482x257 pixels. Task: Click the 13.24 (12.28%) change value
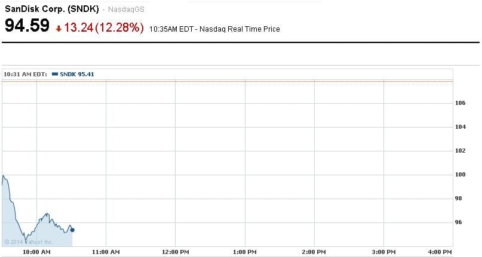pos(105,27)
